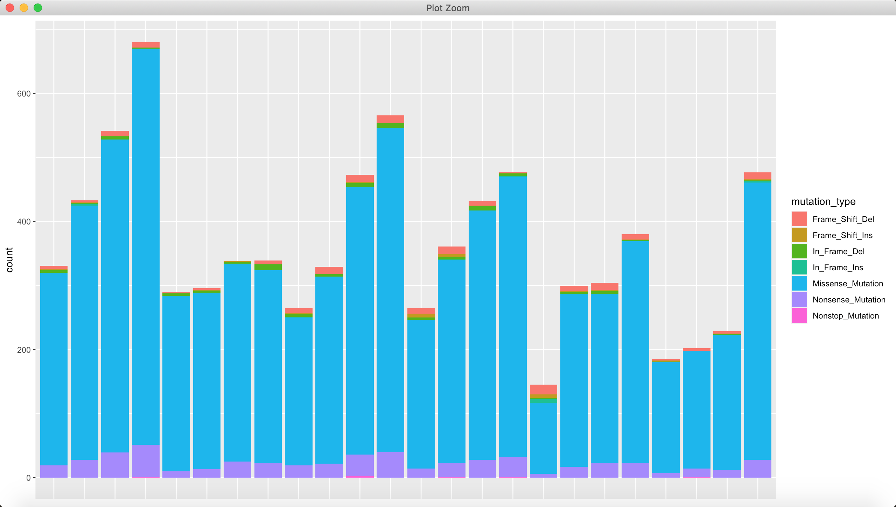Click the 400 y-axis tick label
The height and width of the screenshot is (507, 896).
[x=23, y=222]
